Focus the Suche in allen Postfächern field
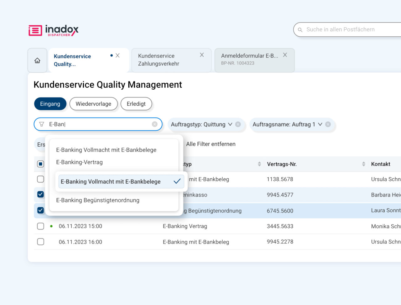 pyautogui.click(x=348, y=29)
